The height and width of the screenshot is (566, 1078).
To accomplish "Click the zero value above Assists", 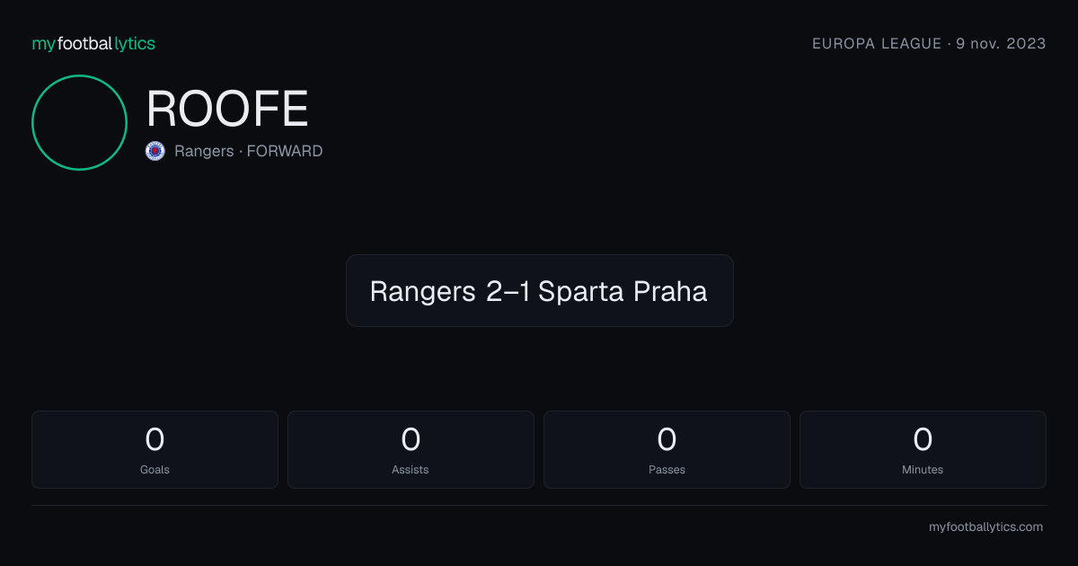I will pyautogui.click(x=411, y=439).
